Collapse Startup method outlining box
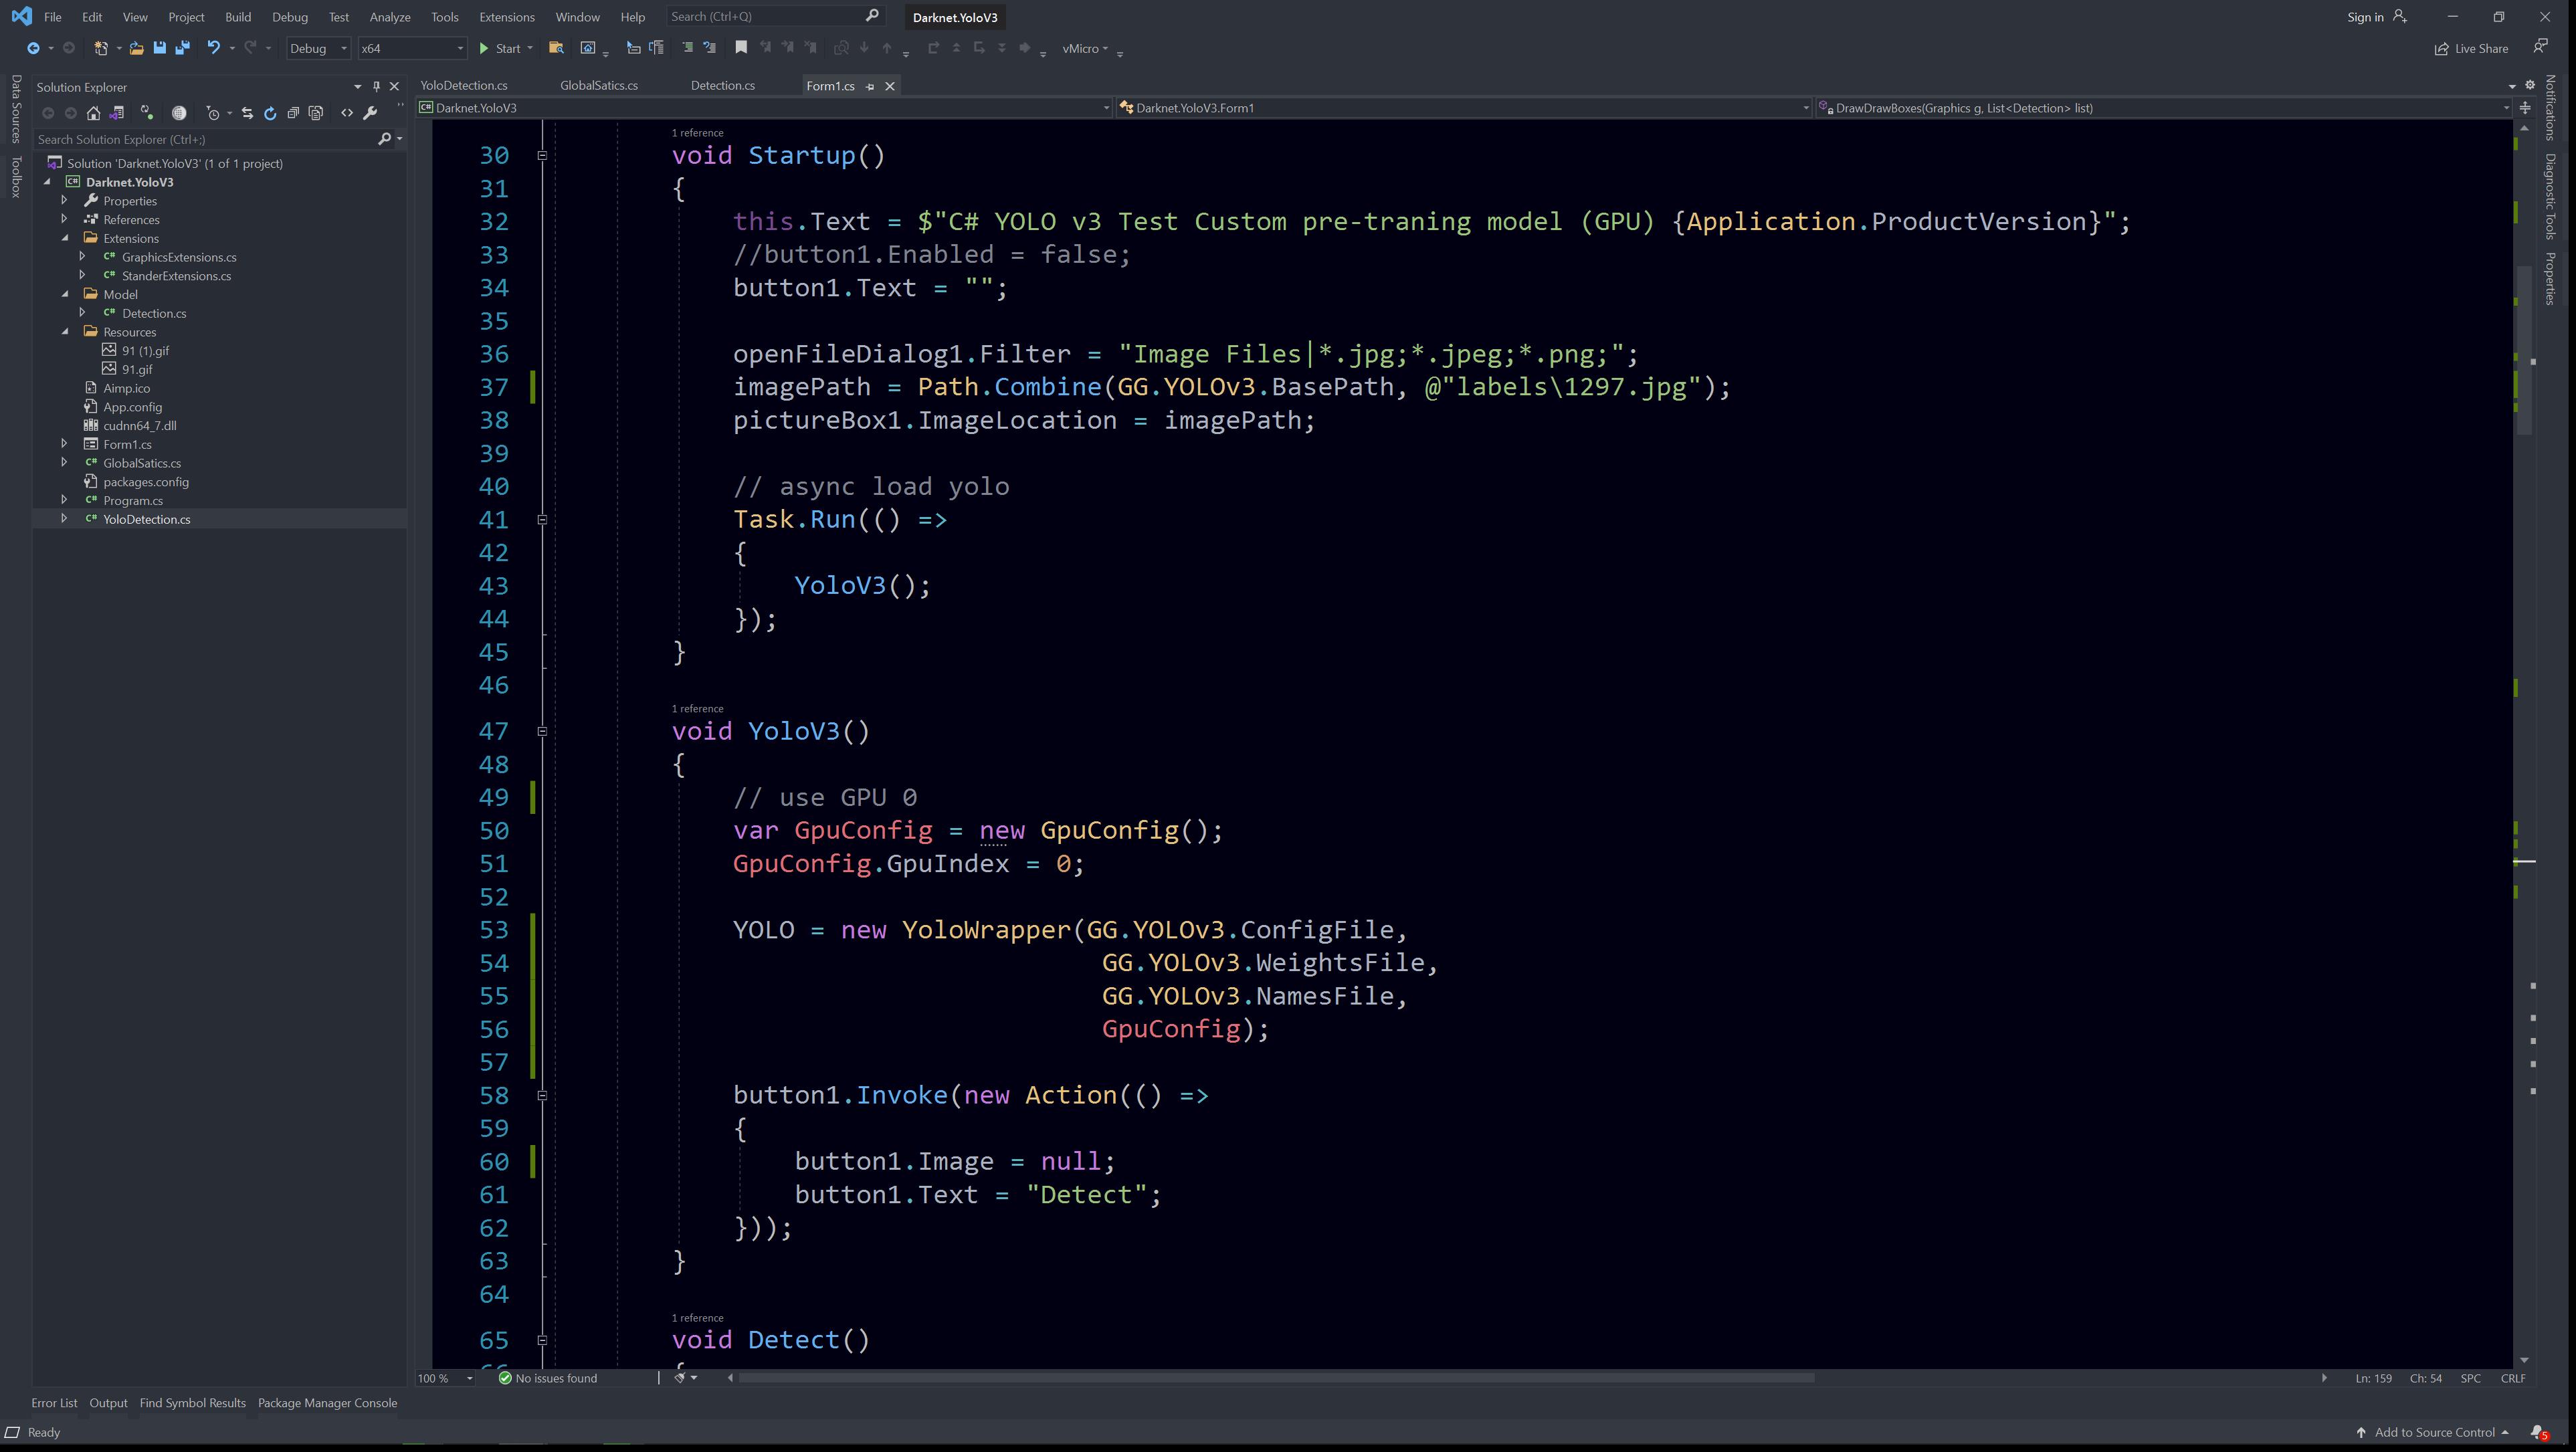 click(x=542, y=155)
